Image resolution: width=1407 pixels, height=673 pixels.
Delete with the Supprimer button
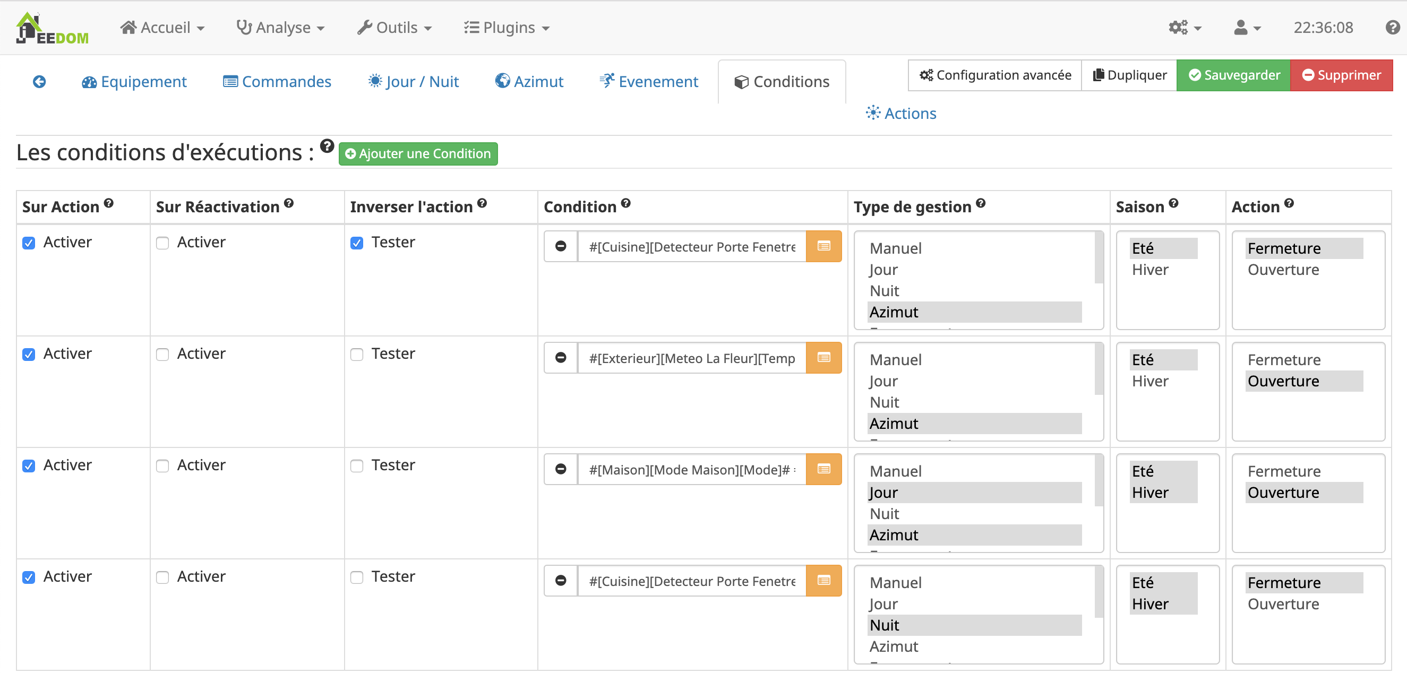click(x=1342, y=75)
